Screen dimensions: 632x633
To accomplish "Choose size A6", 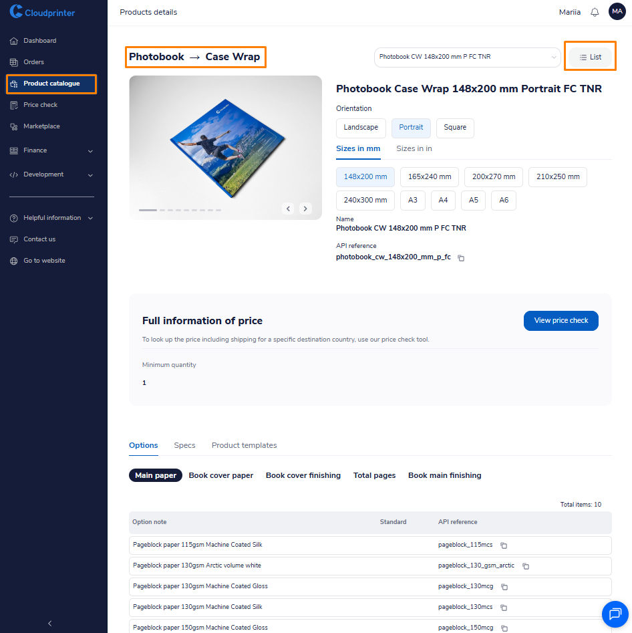I will (504, 201).
